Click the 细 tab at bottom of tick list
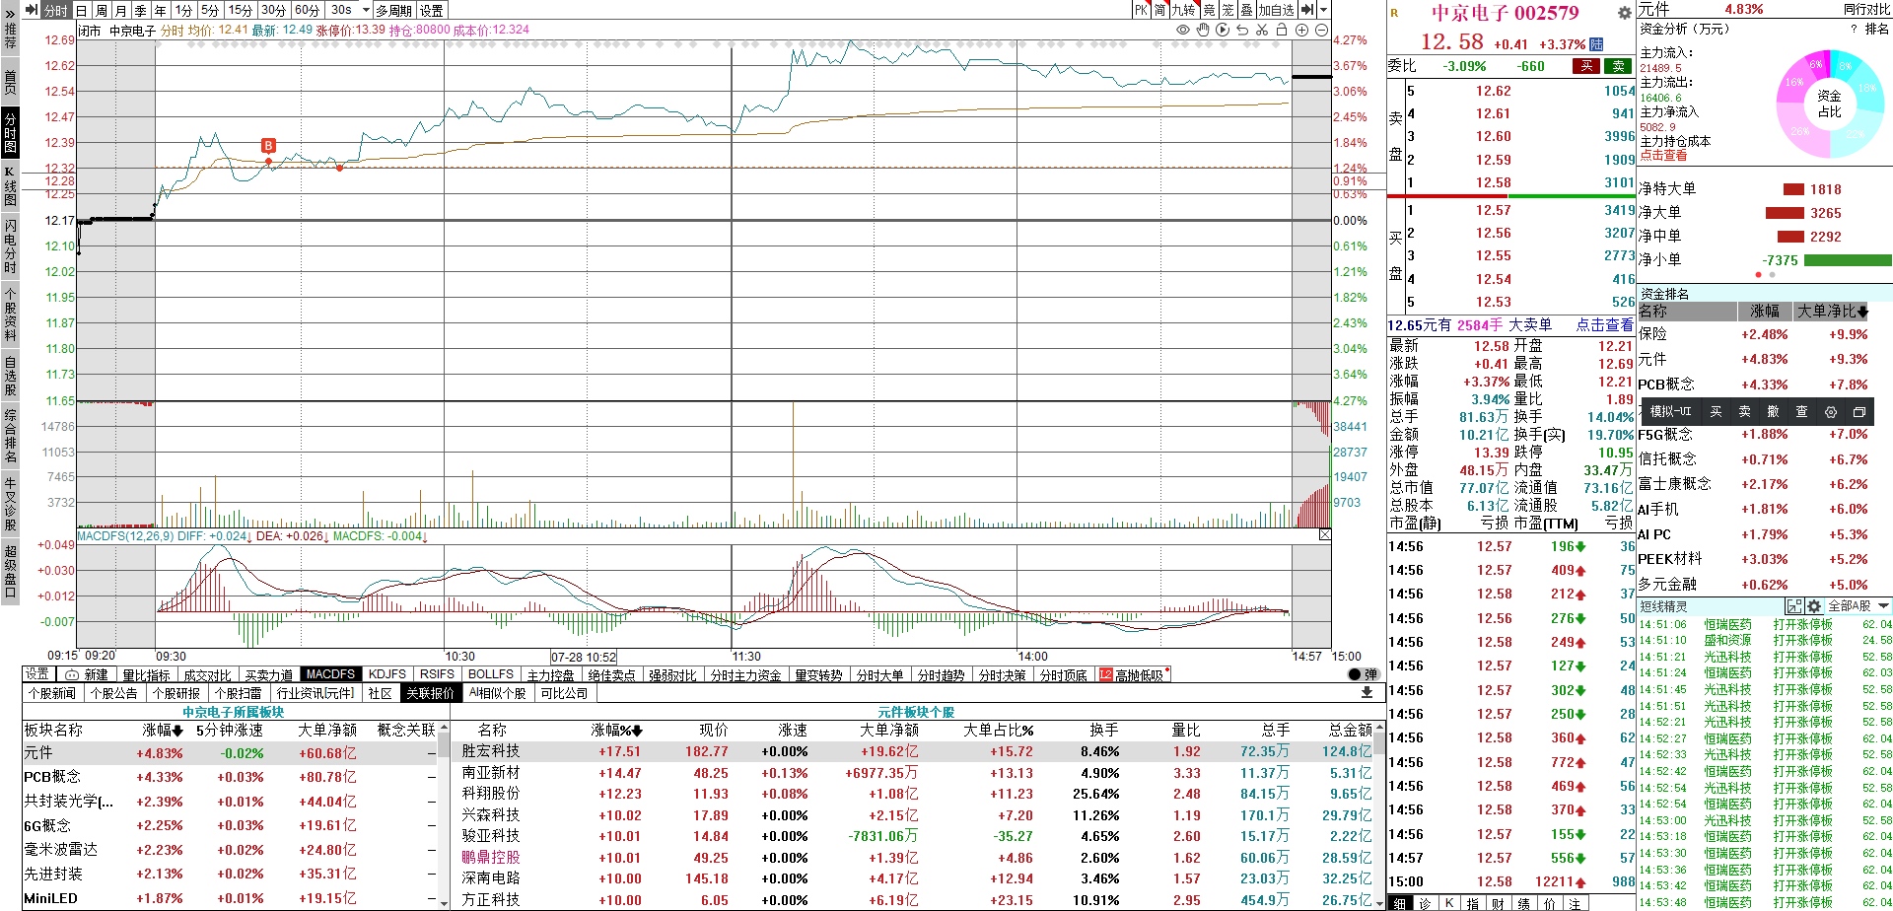Image resolution: width=1893 pixels, height=911 pixels. pyautogui.click(x=1400, y=903)
